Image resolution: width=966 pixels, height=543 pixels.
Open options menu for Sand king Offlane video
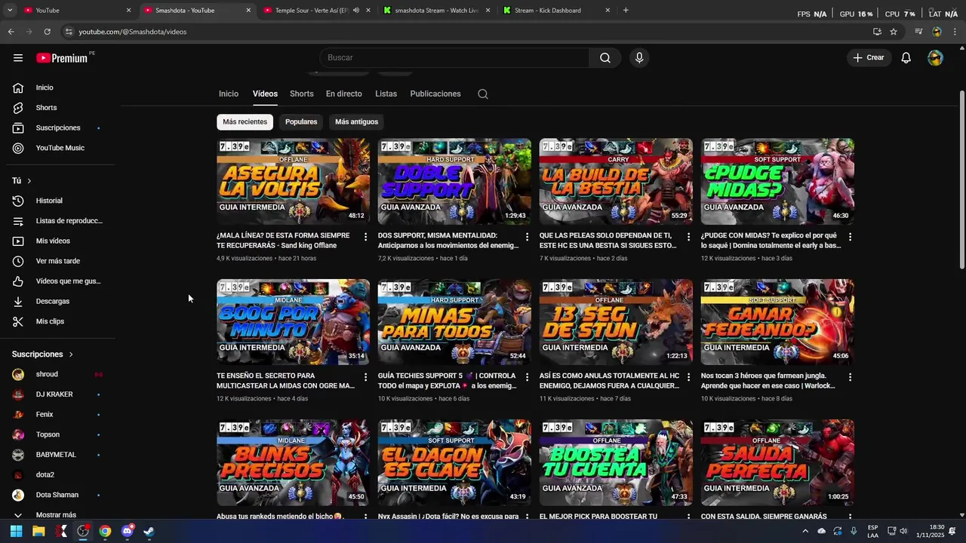coord(365,237)
